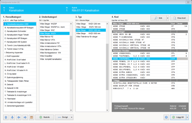
Task: Select type Wibe Stege KHZV 300 mm
Action: 91,27
